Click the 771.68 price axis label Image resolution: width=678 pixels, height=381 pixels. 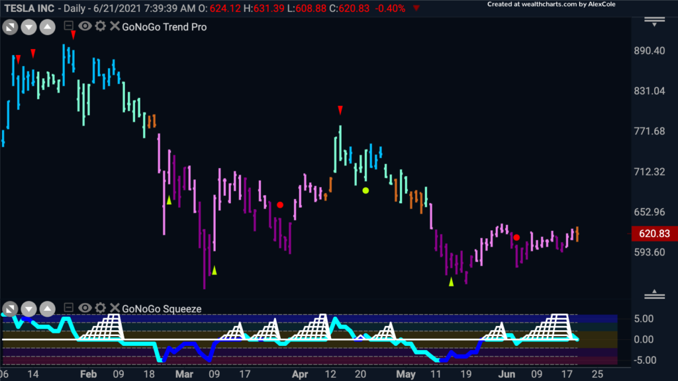pyautogui.click(x=650, y=131)
